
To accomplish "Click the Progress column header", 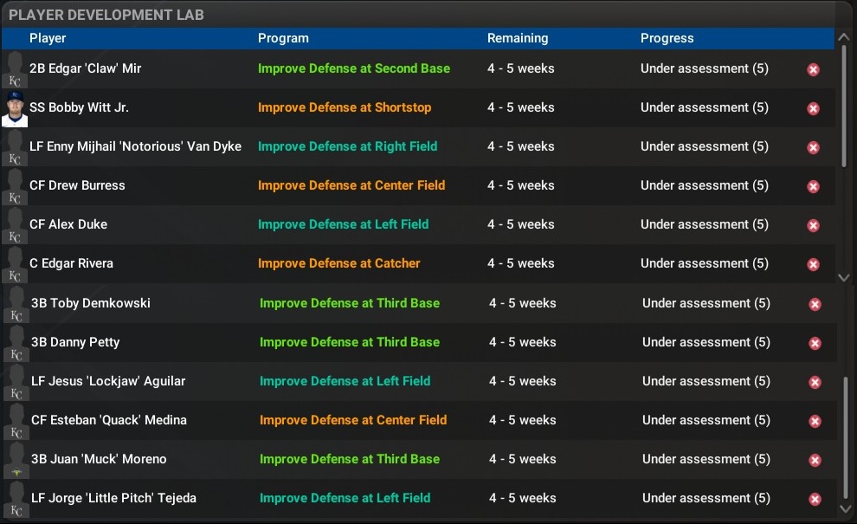I will pos(667,38).
